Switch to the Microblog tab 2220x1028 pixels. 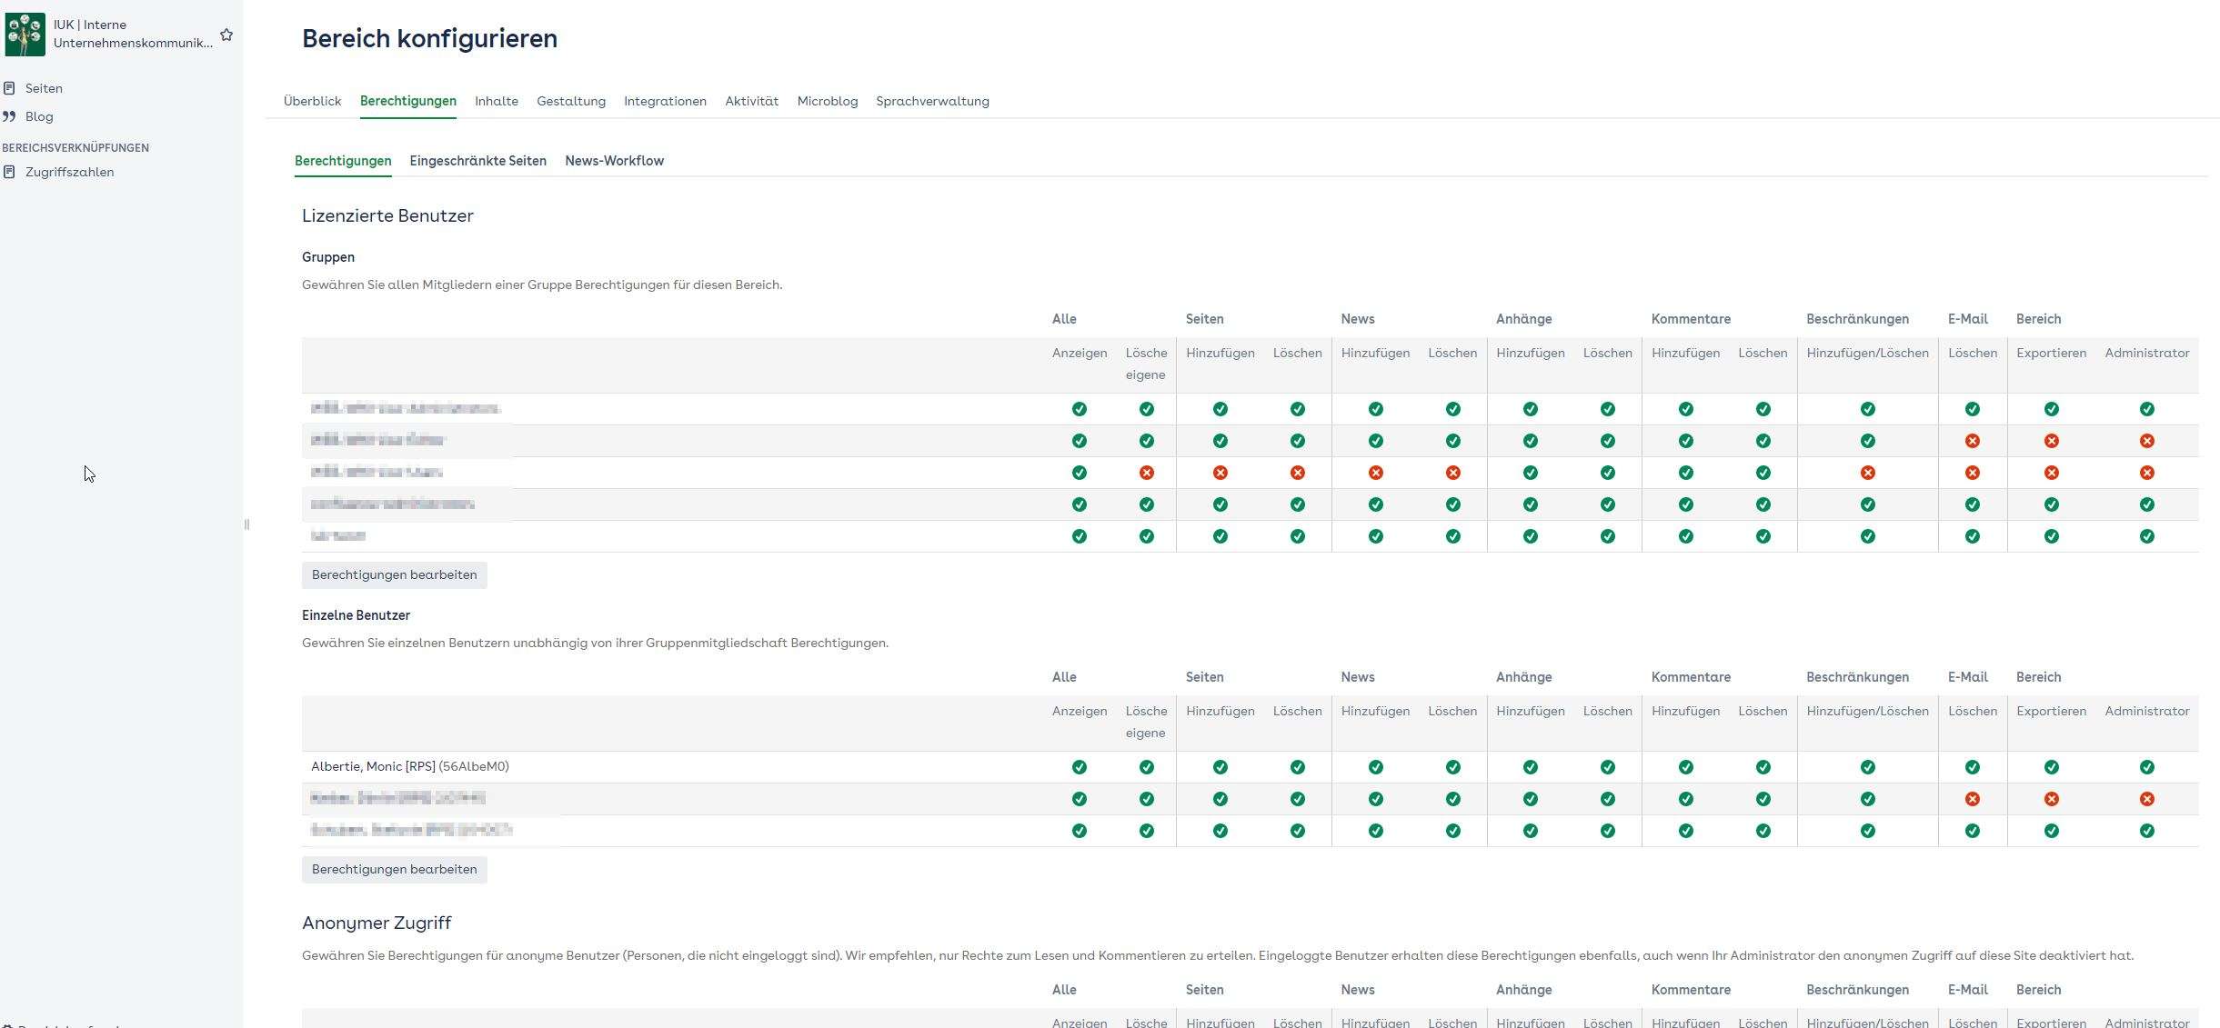(828, 101)
